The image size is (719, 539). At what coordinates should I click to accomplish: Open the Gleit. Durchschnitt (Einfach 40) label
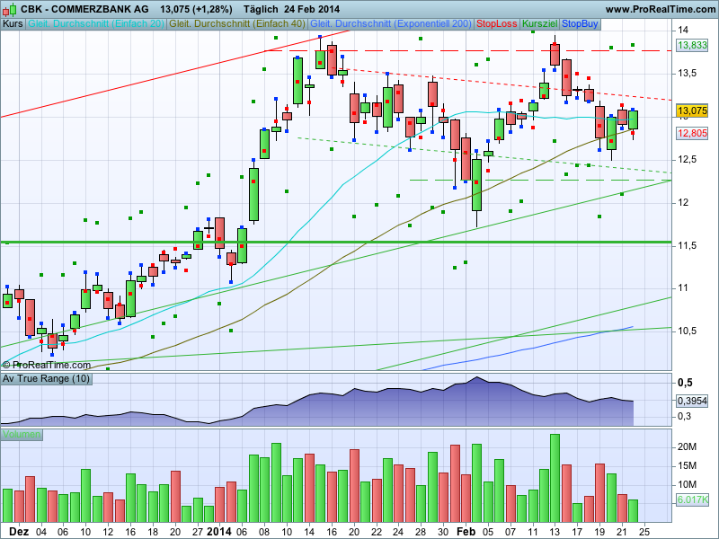[x=237, y=24]
